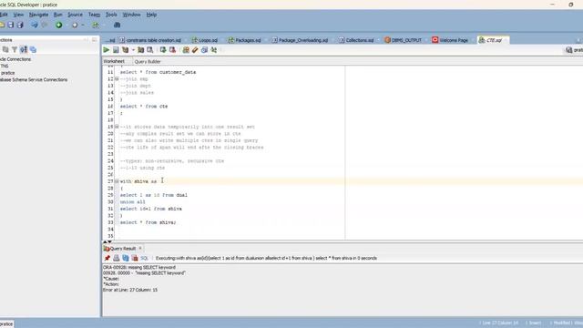
Task: Click the SQL link in Query Result toolbar
Action: pos(144,258)
